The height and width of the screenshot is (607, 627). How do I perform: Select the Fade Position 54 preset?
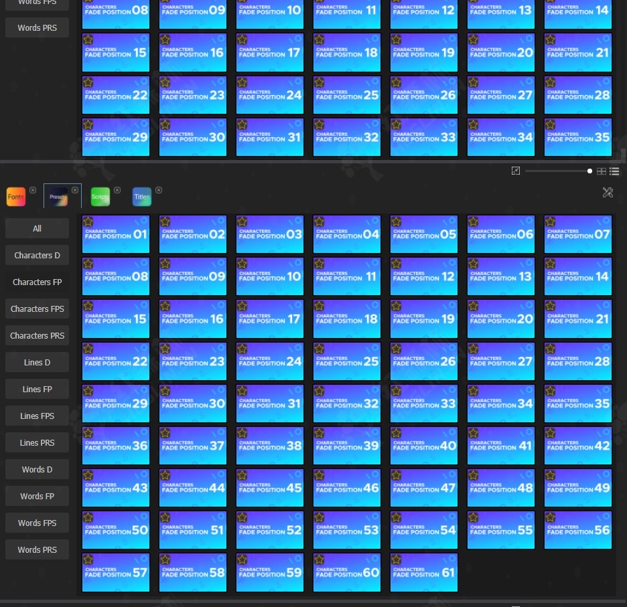424,530
